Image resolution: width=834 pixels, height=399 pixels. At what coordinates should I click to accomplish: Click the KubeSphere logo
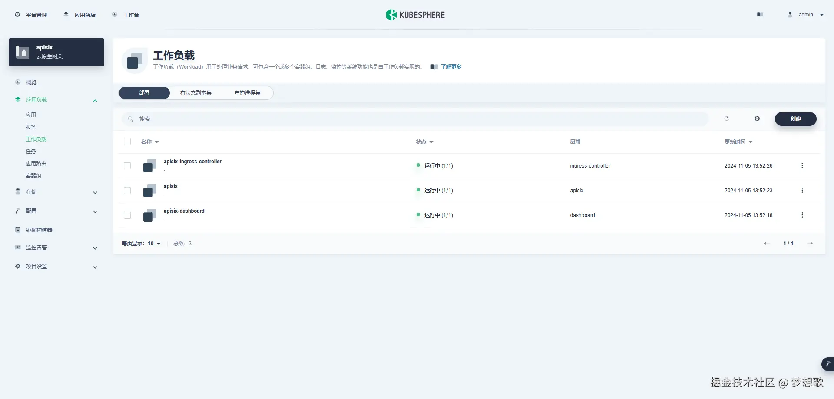coord(415,15)
